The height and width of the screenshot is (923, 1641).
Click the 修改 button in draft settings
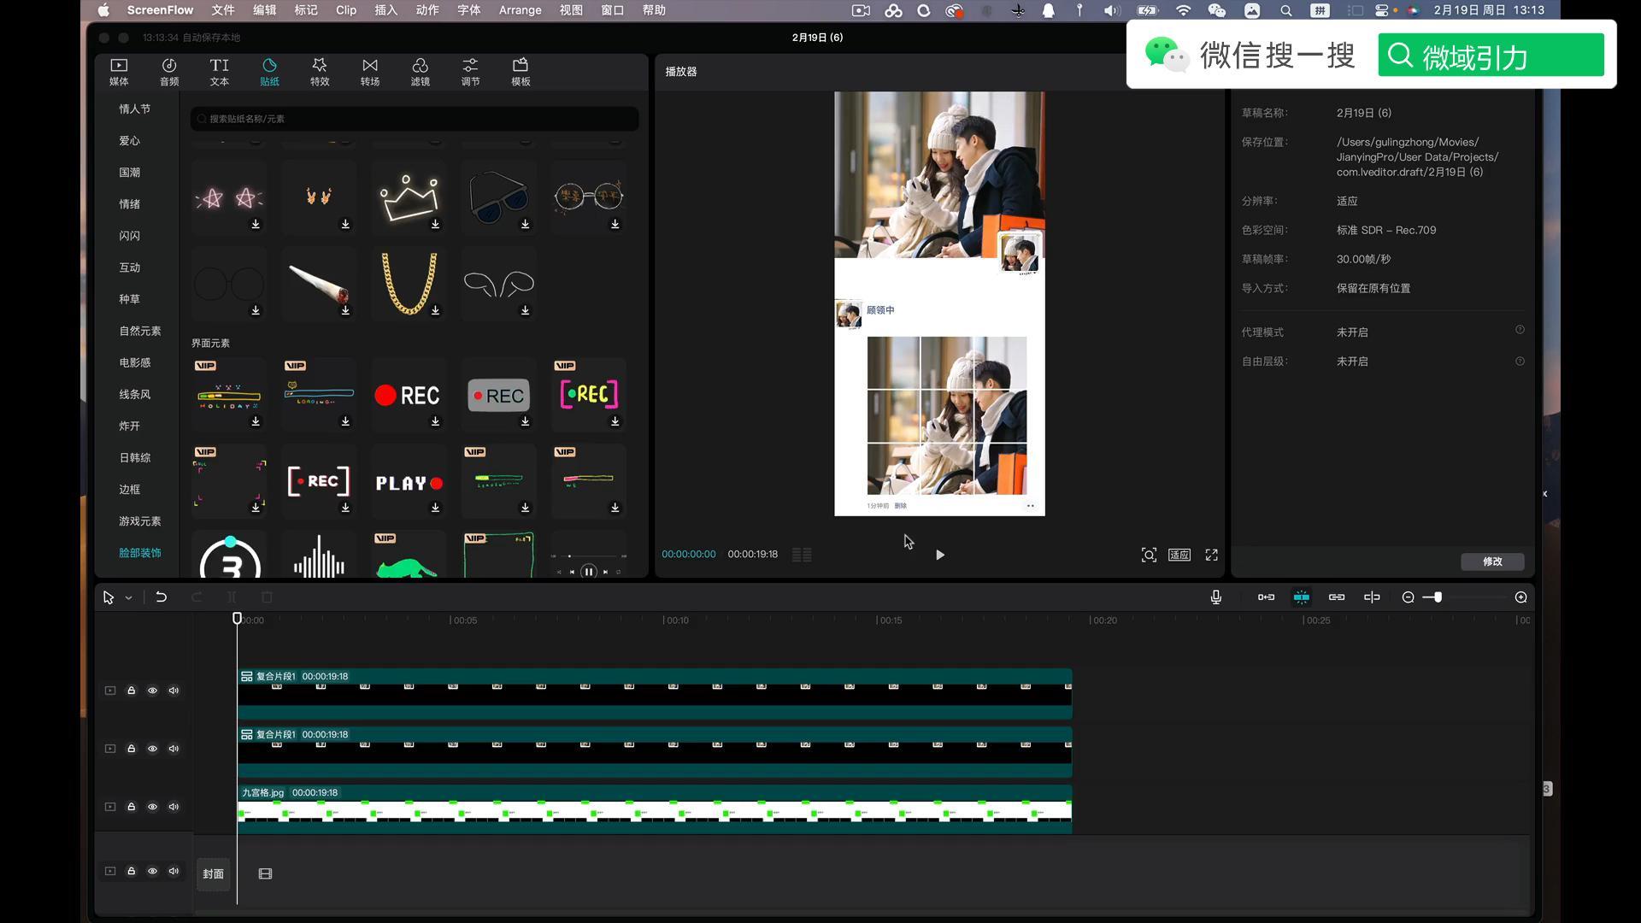[1492, 561]
